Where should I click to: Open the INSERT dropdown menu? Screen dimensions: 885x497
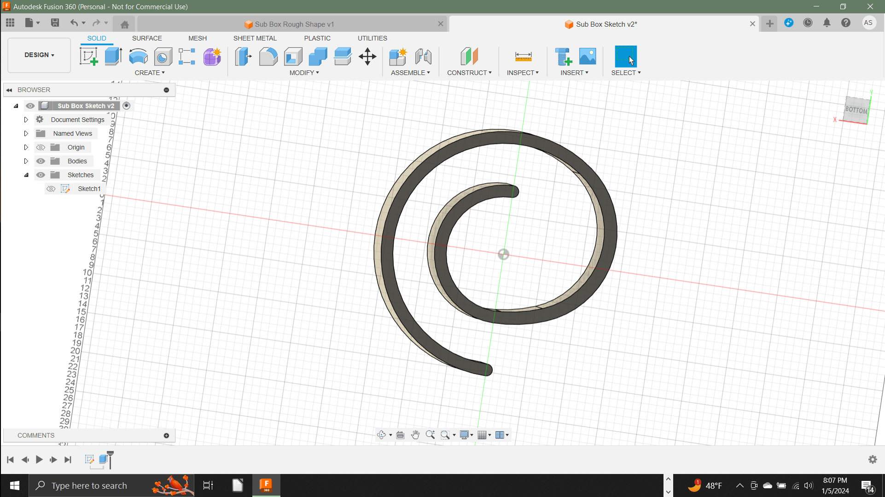click(x=574, y=73)
